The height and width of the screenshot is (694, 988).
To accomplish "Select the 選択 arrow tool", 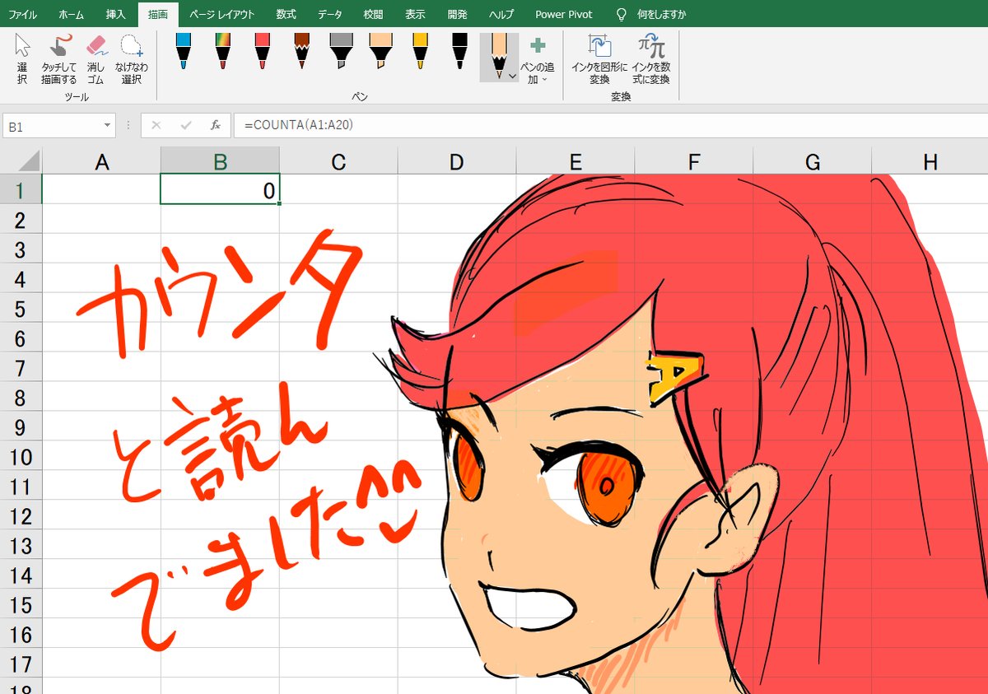I will (22, 59).
